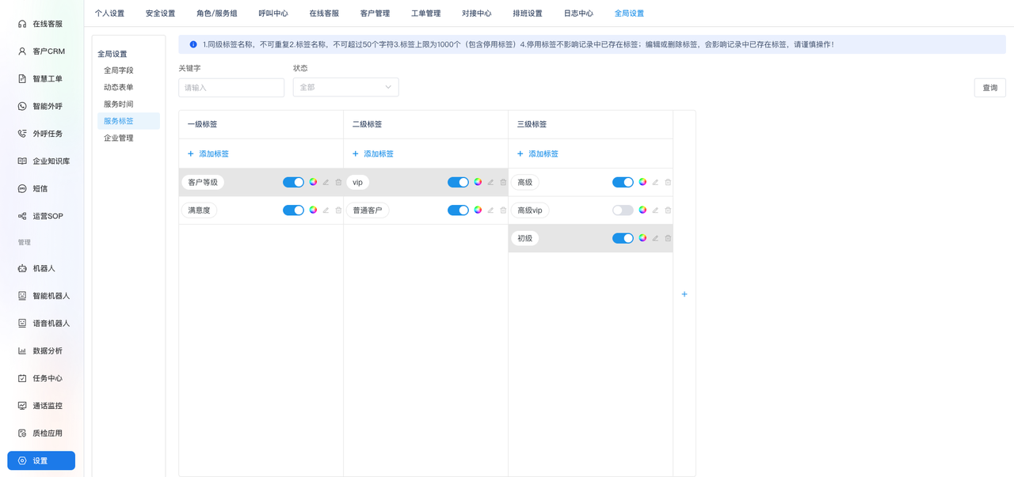The height and width of the screenshot is (477, 1014).
Task: Click the 机器人 robot icon
Action: pyautogui.click(x=22, y=268)
